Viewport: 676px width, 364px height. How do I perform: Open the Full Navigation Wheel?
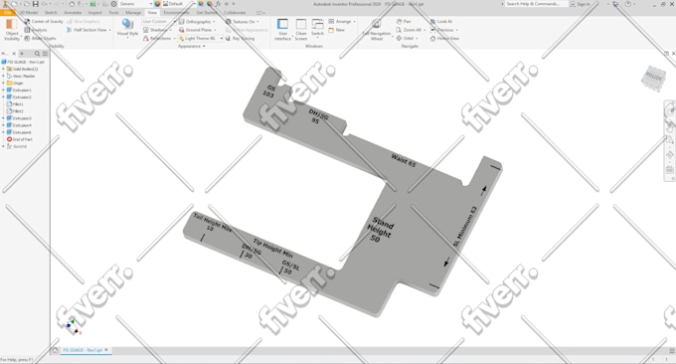(377, 30)
